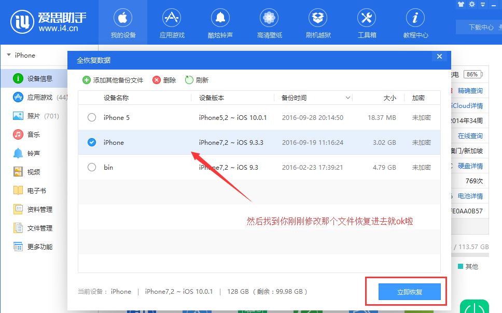Click the 86% battery indicator
Image resolution: width=502 pixels, height=313 pixels.
[x=473, y=74]
